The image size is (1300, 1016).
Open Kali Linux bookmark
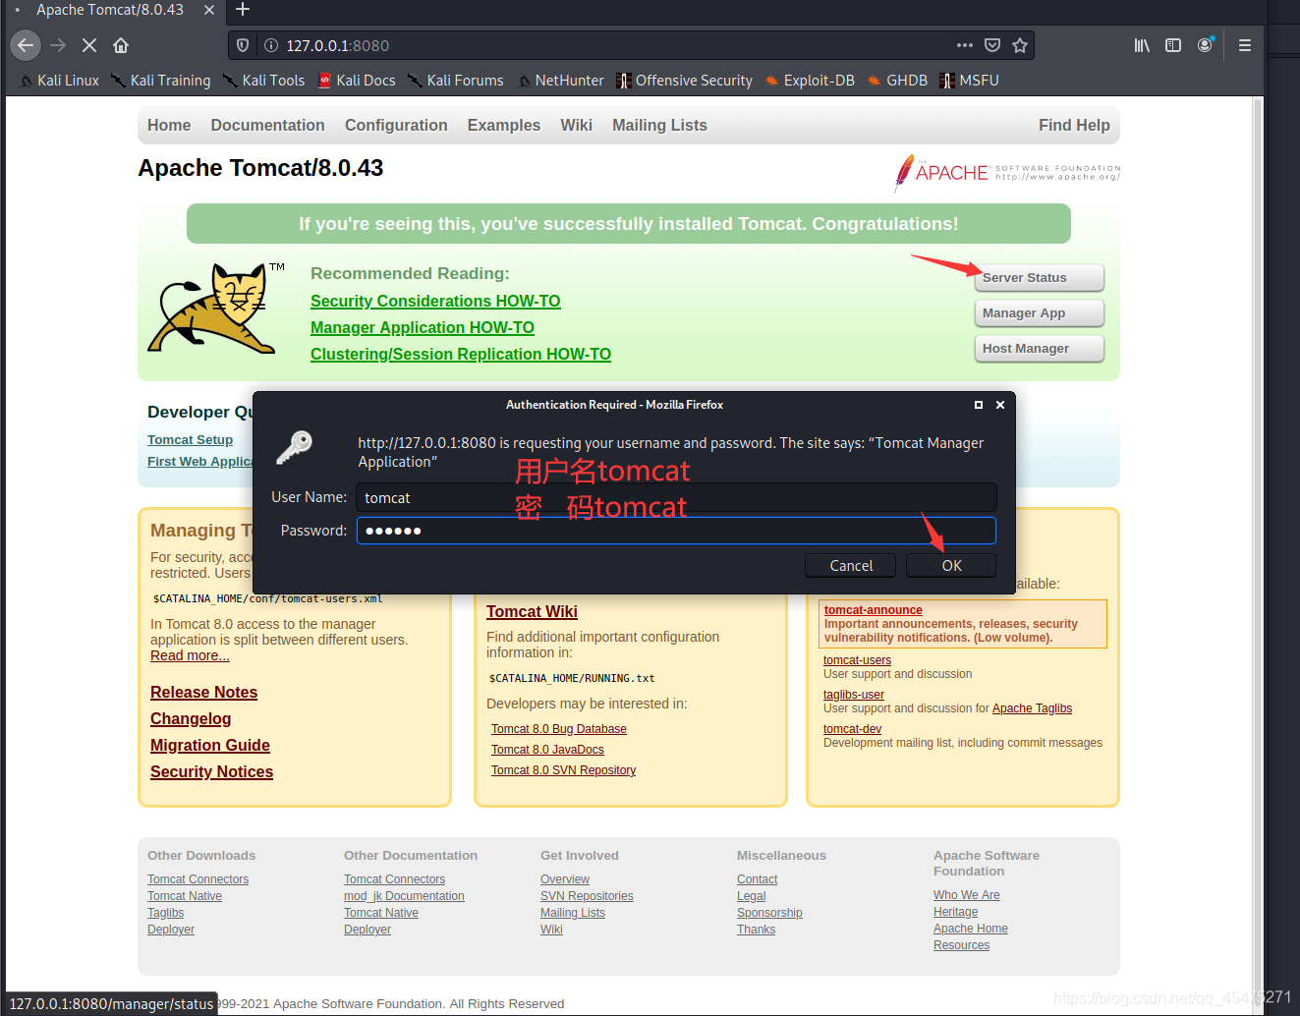pyautogui.click(x=60, y=81)
